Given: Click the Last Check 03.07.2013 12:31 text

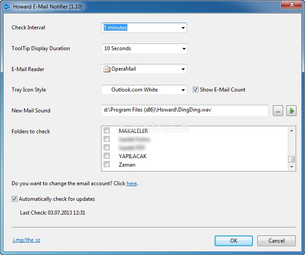Looking at the screenshot, I should pyautogui.click(x=53, y=213).
